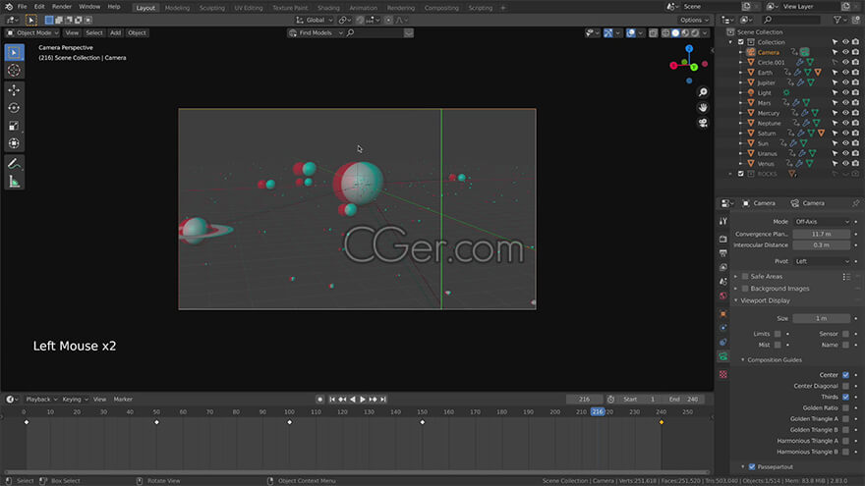Toggle auto keying record button
The width and height of the screenshot is (865, 486).
pyautogui.click(x=320, y=400)
